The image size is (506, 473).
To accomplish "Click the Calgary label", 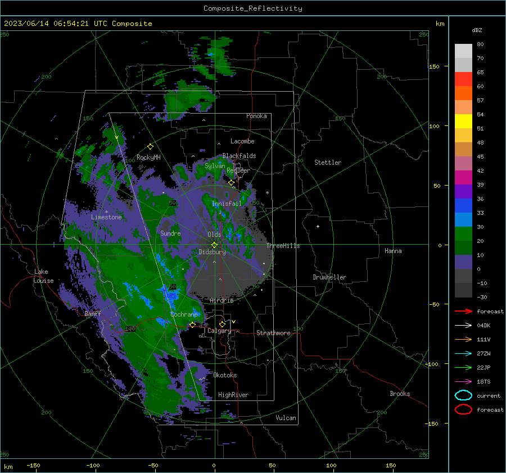I will click(x=219, y=331).
